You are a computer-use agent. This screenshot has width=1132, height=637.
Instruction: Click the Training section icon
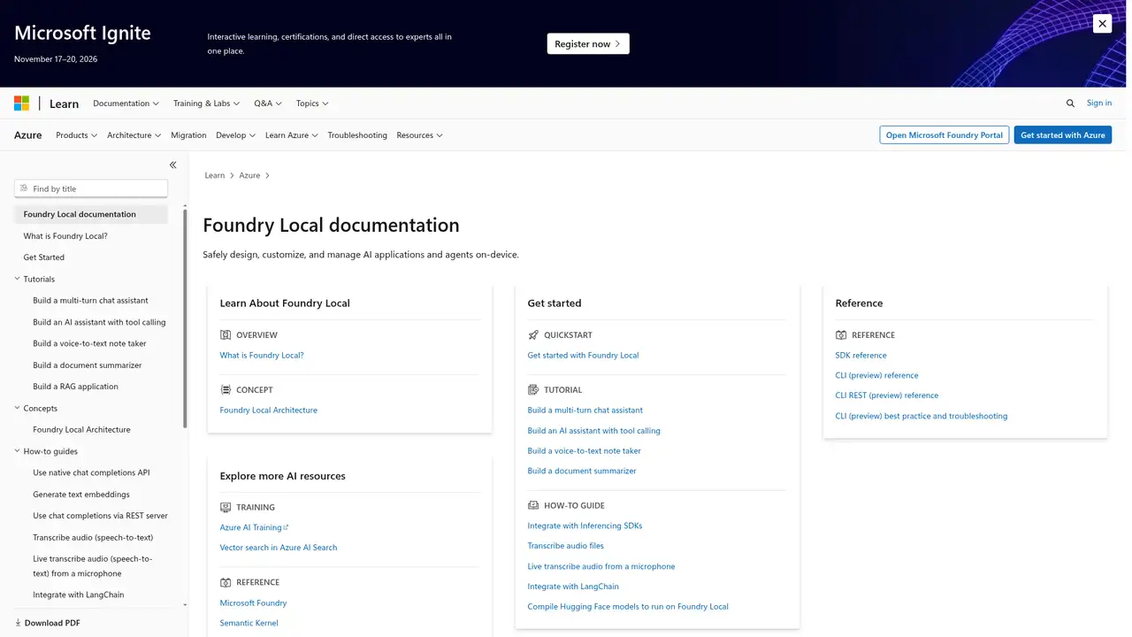pyautogui.click(x=226, y=508)
